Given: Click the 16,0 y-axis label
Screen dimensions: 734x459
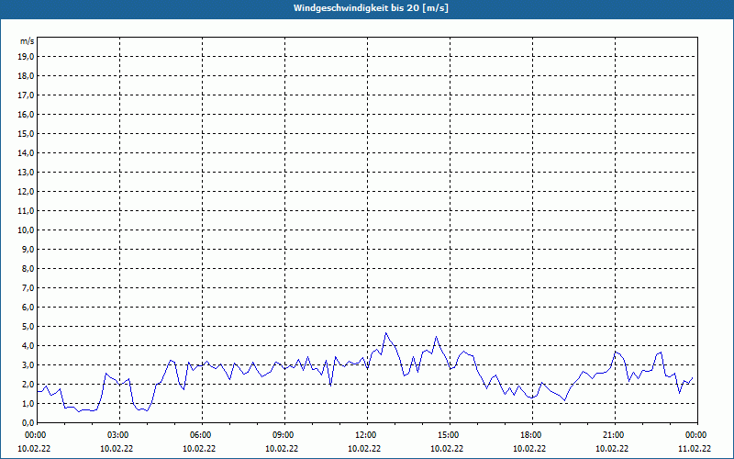Looking at the screenshot, I should tap(26, 114).
